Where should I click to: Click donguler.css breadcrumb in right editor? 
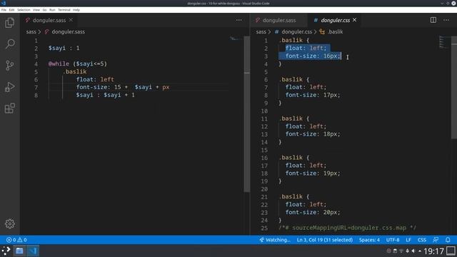296,31
